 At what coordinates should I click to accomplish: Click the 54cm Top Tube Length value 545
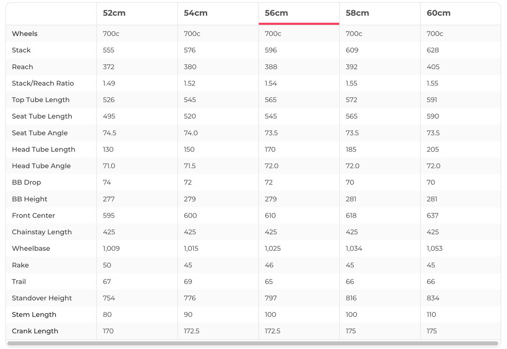pyautogui.click(x=190, y=100)
